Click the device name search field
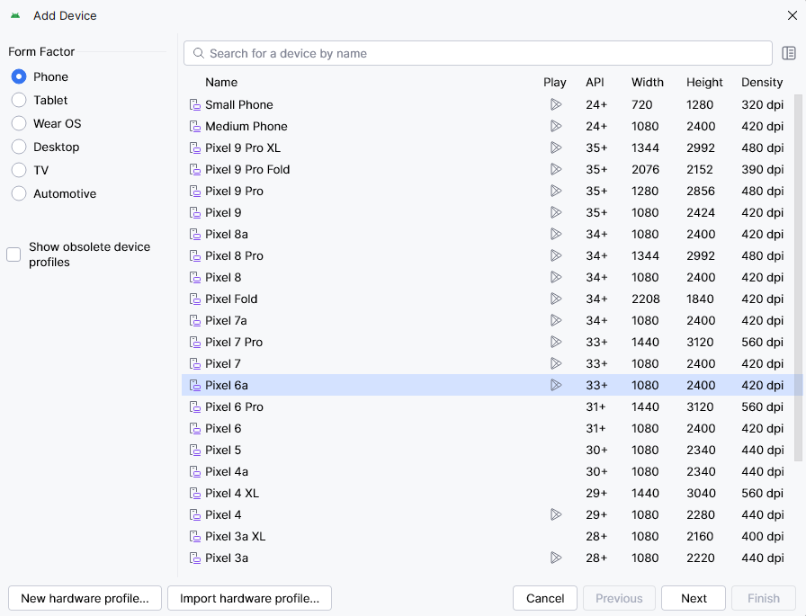 (477, 53)
